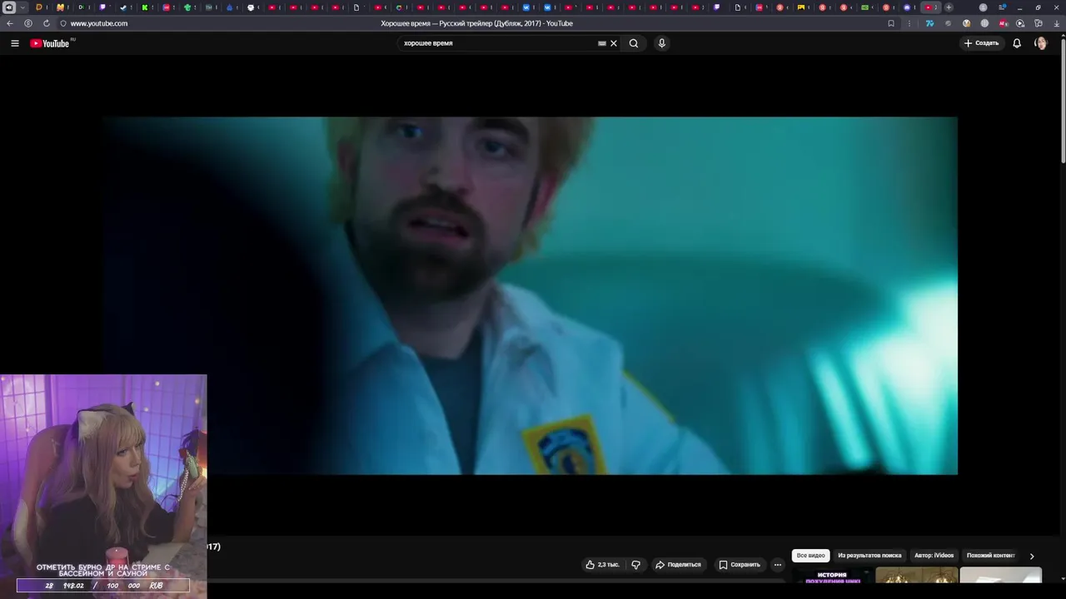Open more actions three-dot menu under video

[778, 565]
